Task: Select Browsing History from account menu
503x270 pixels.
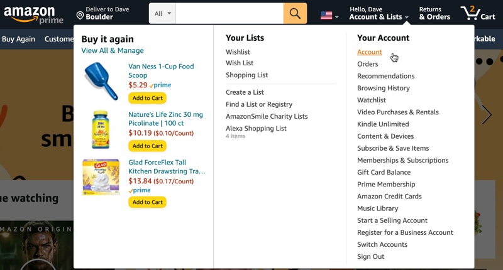Action: coord(383,88)
